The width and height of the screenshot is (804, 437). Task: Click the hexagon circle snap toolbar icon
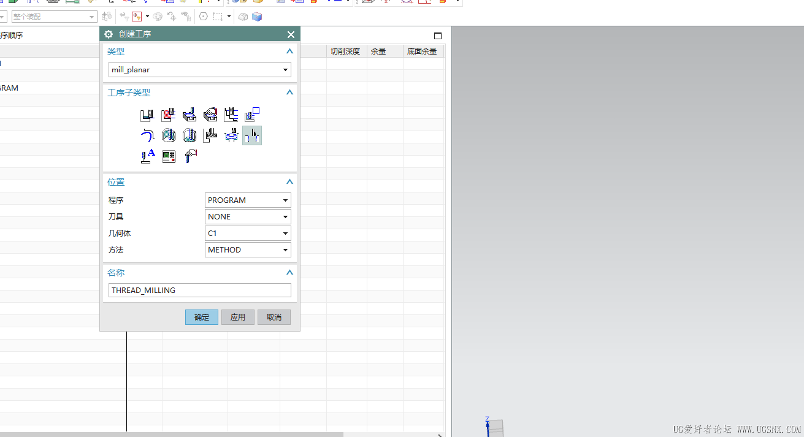pyautogui.click(x=203, y=17)
